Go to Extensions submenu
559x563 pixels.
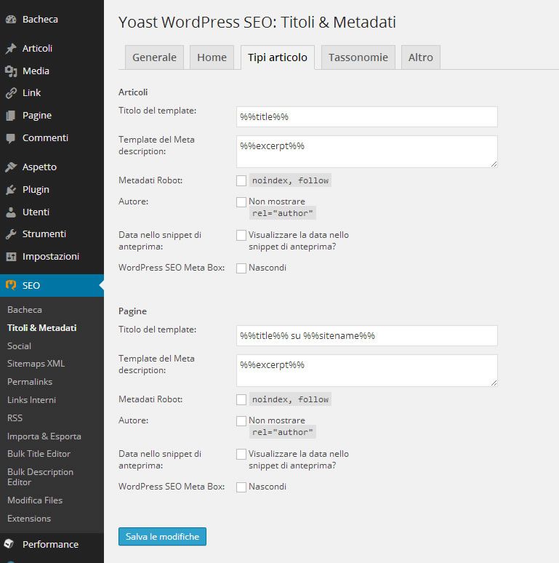tap(29, 519)
